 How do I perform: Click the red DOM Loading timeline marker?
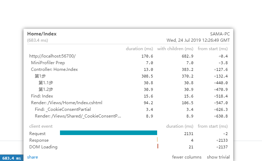coord(158,147)
